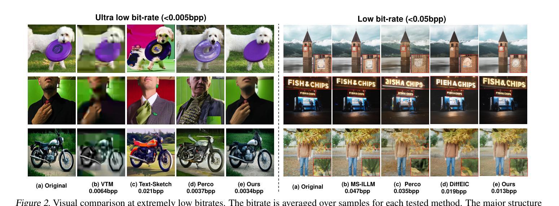
Task: Open the Ours person under leaves image
Action: pos(503,153)
